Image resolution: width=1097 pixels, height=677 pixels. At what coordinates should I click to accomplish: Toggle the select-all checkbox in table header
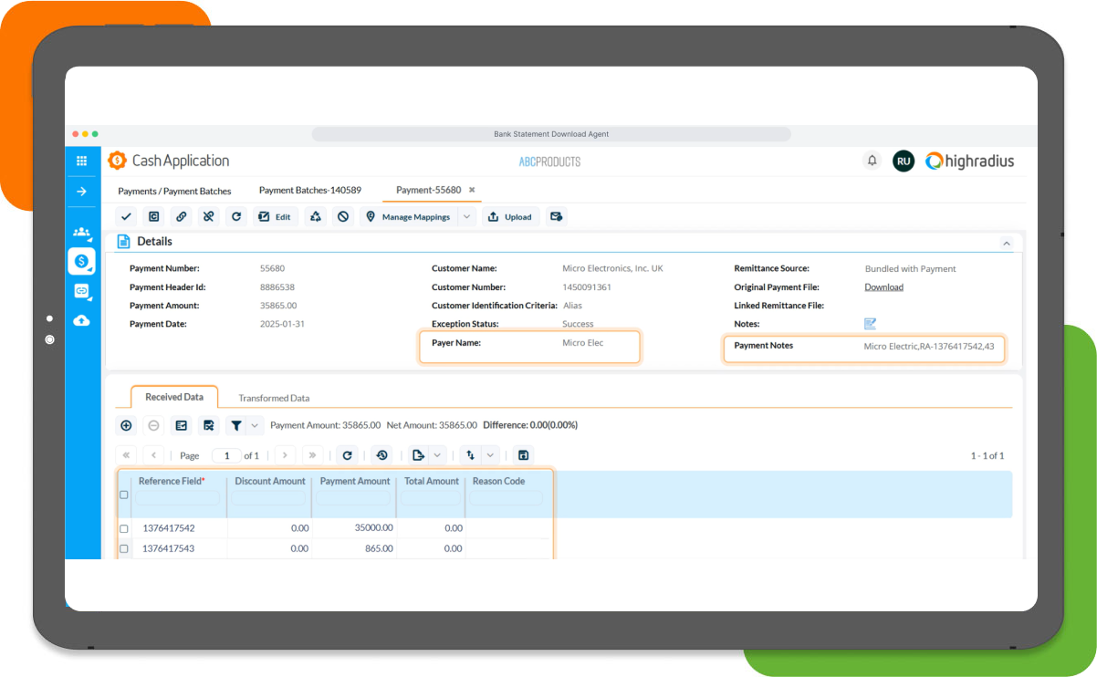tap(124, 495)
